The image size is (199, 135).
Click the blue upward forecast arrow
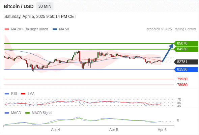coord(168,53)
